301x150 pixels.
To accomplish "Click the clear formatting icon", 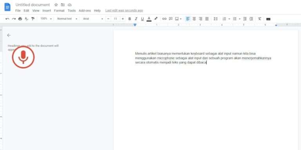I will pyautogui.click(x=259, y=19).
